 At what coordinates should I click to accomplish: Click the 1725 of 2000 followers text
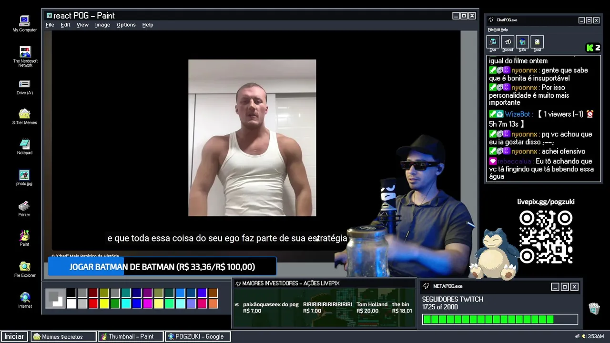click(x=440, y=307)
